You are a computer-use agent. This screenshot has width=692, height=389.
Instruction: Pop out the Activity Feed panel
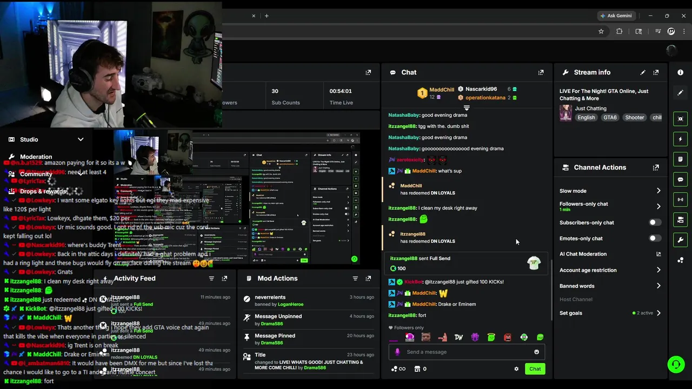224,278
